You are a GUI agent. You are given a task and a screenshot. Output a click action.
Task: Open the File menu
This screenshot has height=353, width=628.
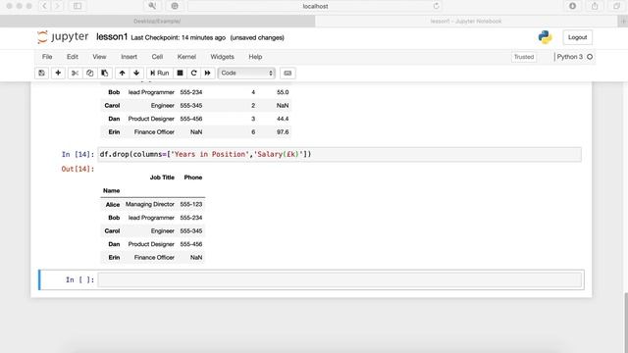47,57
